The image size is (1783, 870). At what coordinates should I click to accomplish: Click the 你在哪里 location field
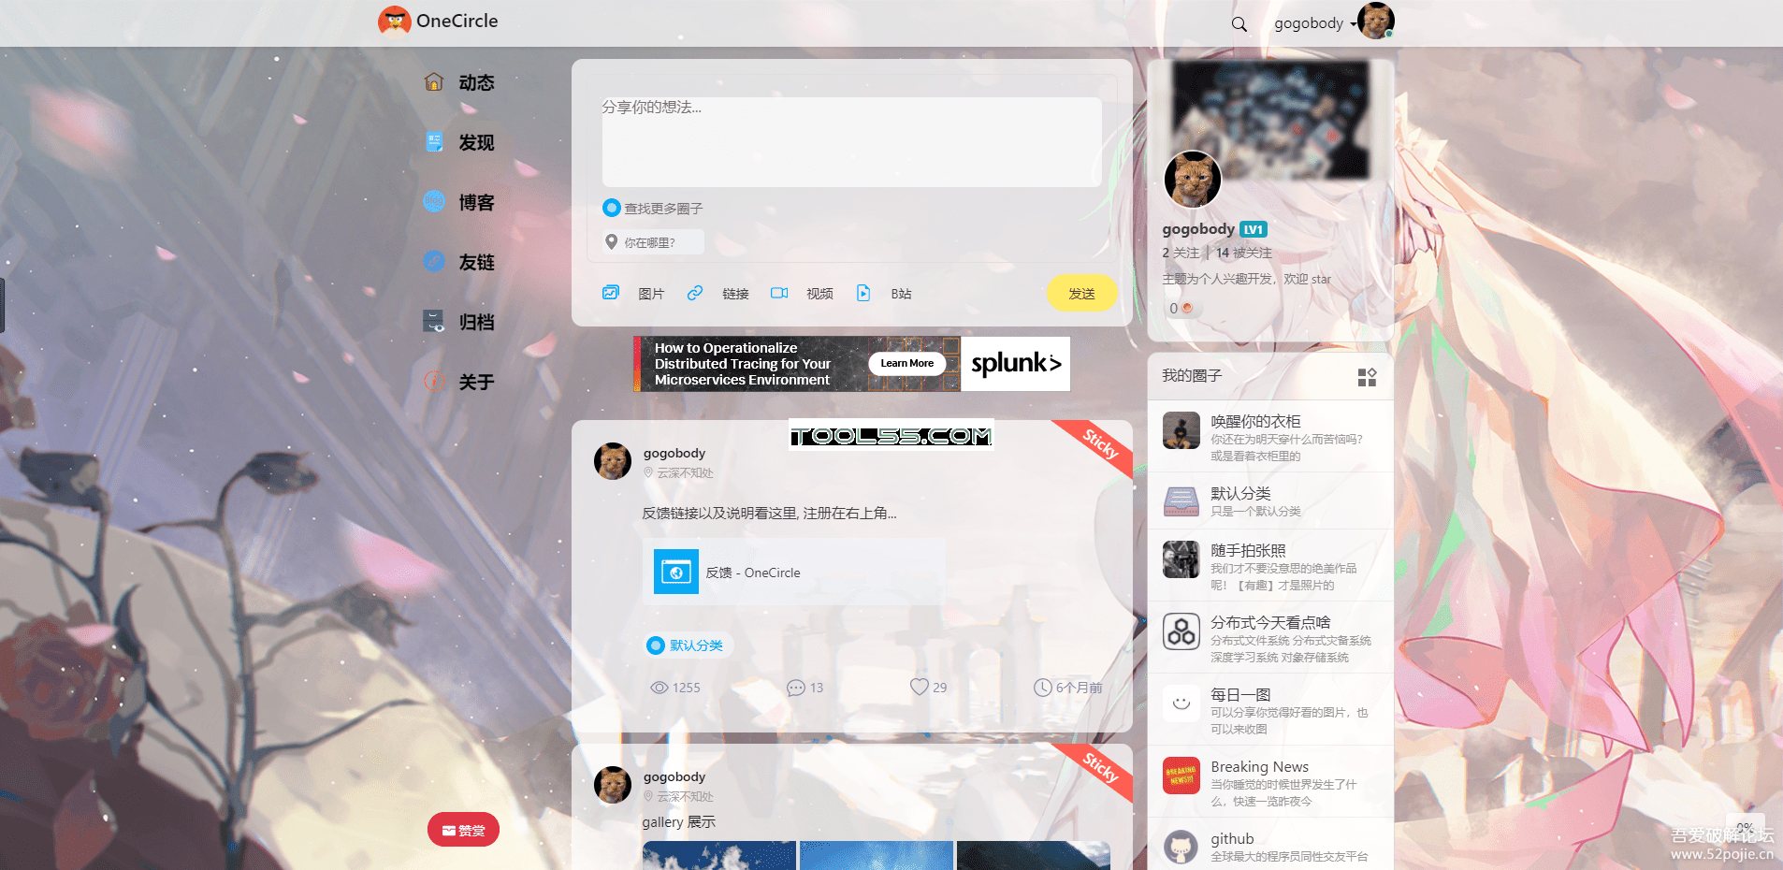coord(652,242)
